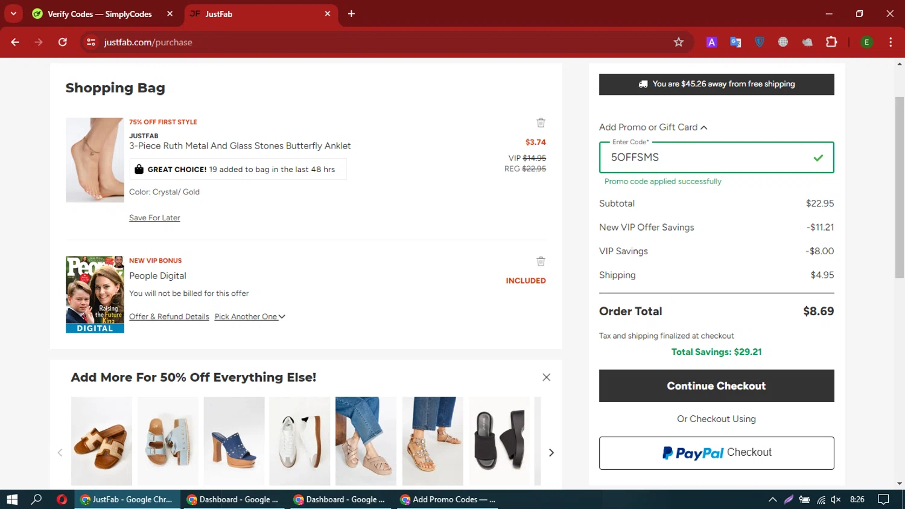This screenshot has height=509, width=905.
Task: Open Windows taskbar search
Action: (x=36, y=499)
